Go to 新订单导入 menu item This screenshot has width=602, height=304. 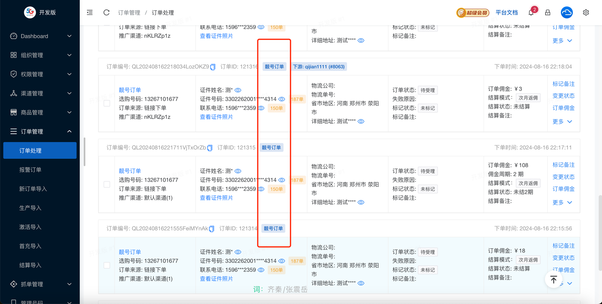pyautogui.click(x=33, y=189)
